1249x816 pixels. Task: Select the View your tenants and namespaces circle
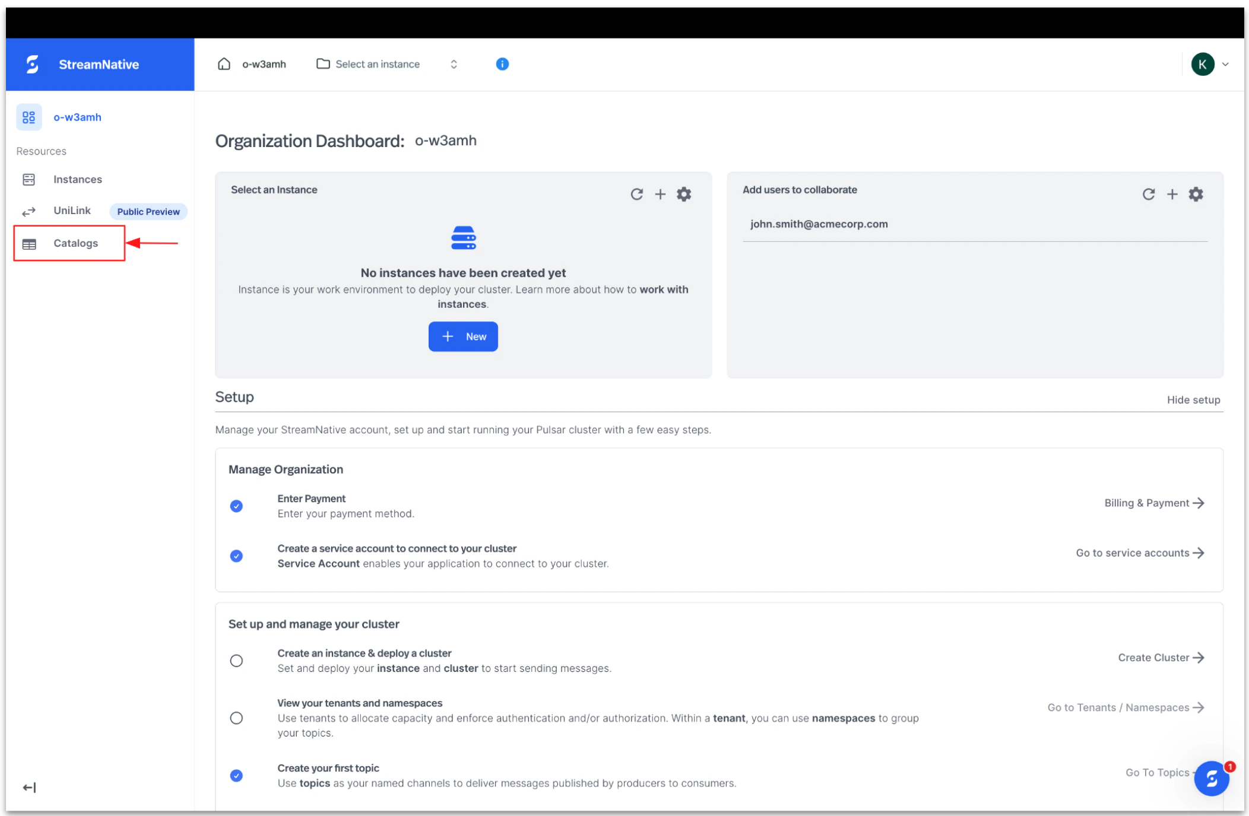[236, 718]
